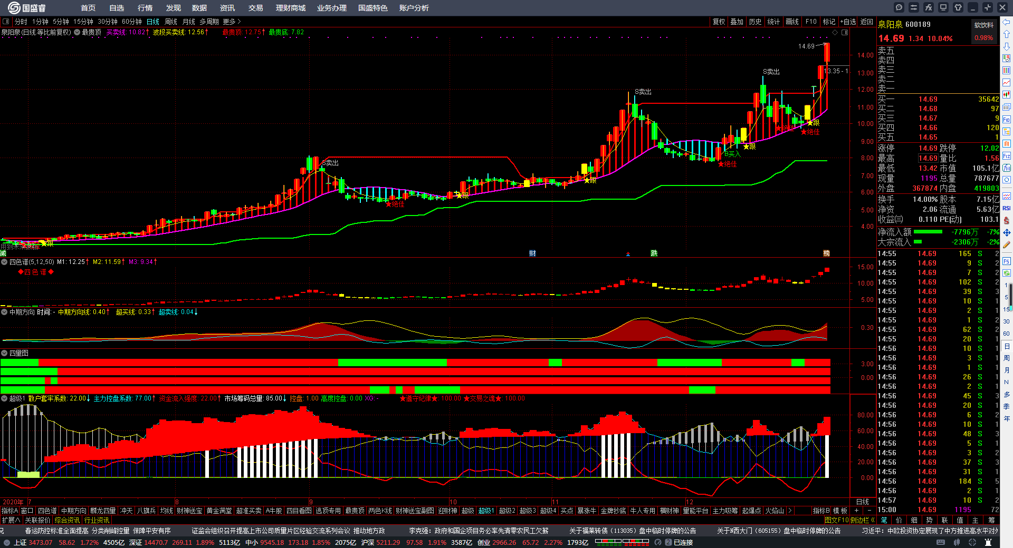Image resolution: width=1013 pixels, height=548 pixels.
Task: Click the 国盛智 logo icon
Action: pyautogui.click(x=14, y=7)
